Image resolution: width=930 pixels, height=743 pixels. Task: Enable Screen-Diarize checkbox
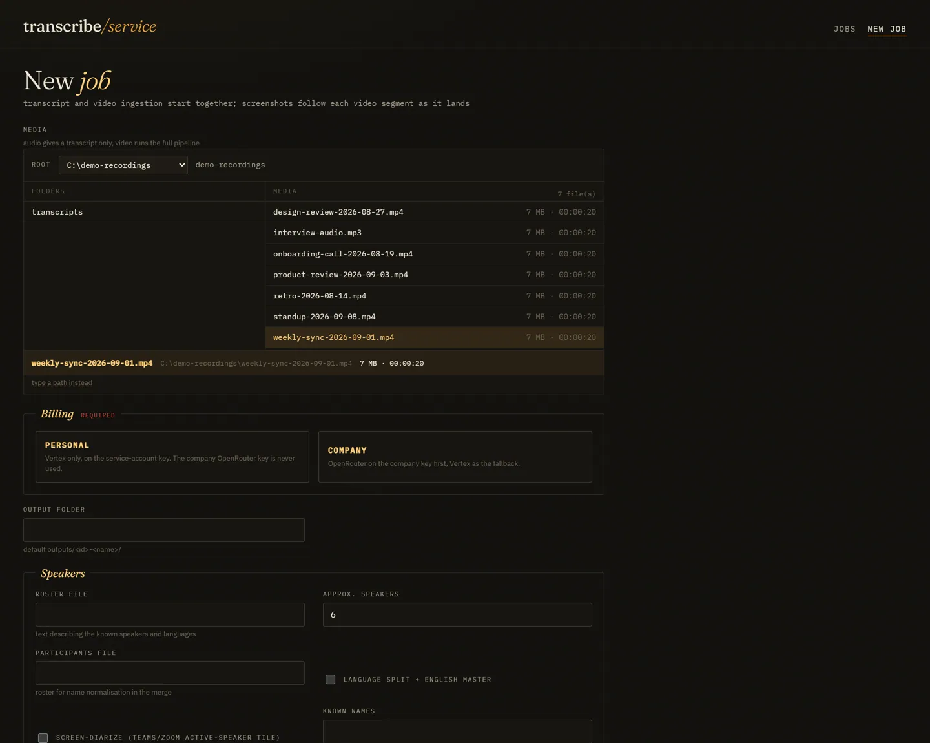(43, 738)
